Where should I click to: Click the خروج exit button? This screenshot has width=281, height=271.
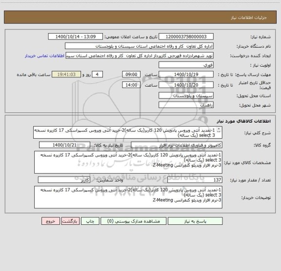[x=51, y=221]
